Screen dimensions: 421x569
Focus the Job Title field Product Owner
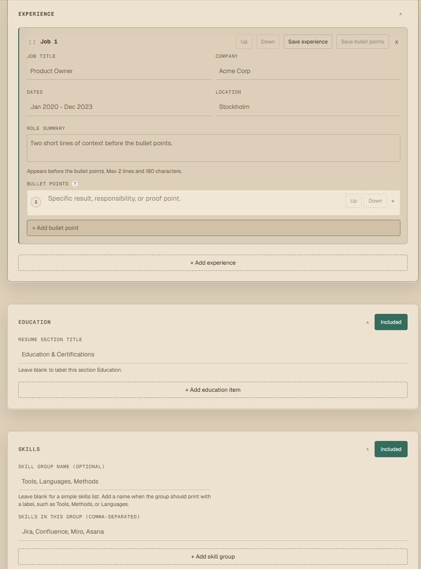pyautogui.click(x=119, y=71)
